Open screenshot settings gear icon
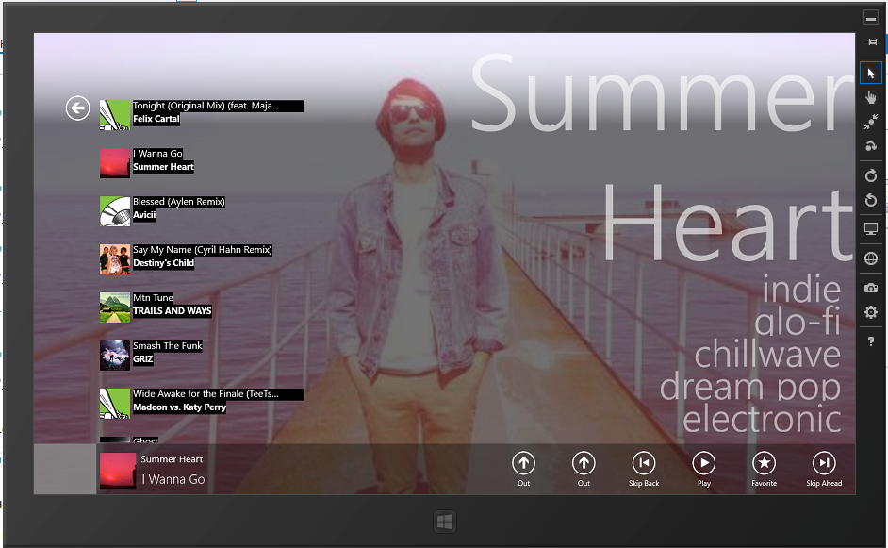The height and width of the screenshot is (548, 888). coord(871,312)
